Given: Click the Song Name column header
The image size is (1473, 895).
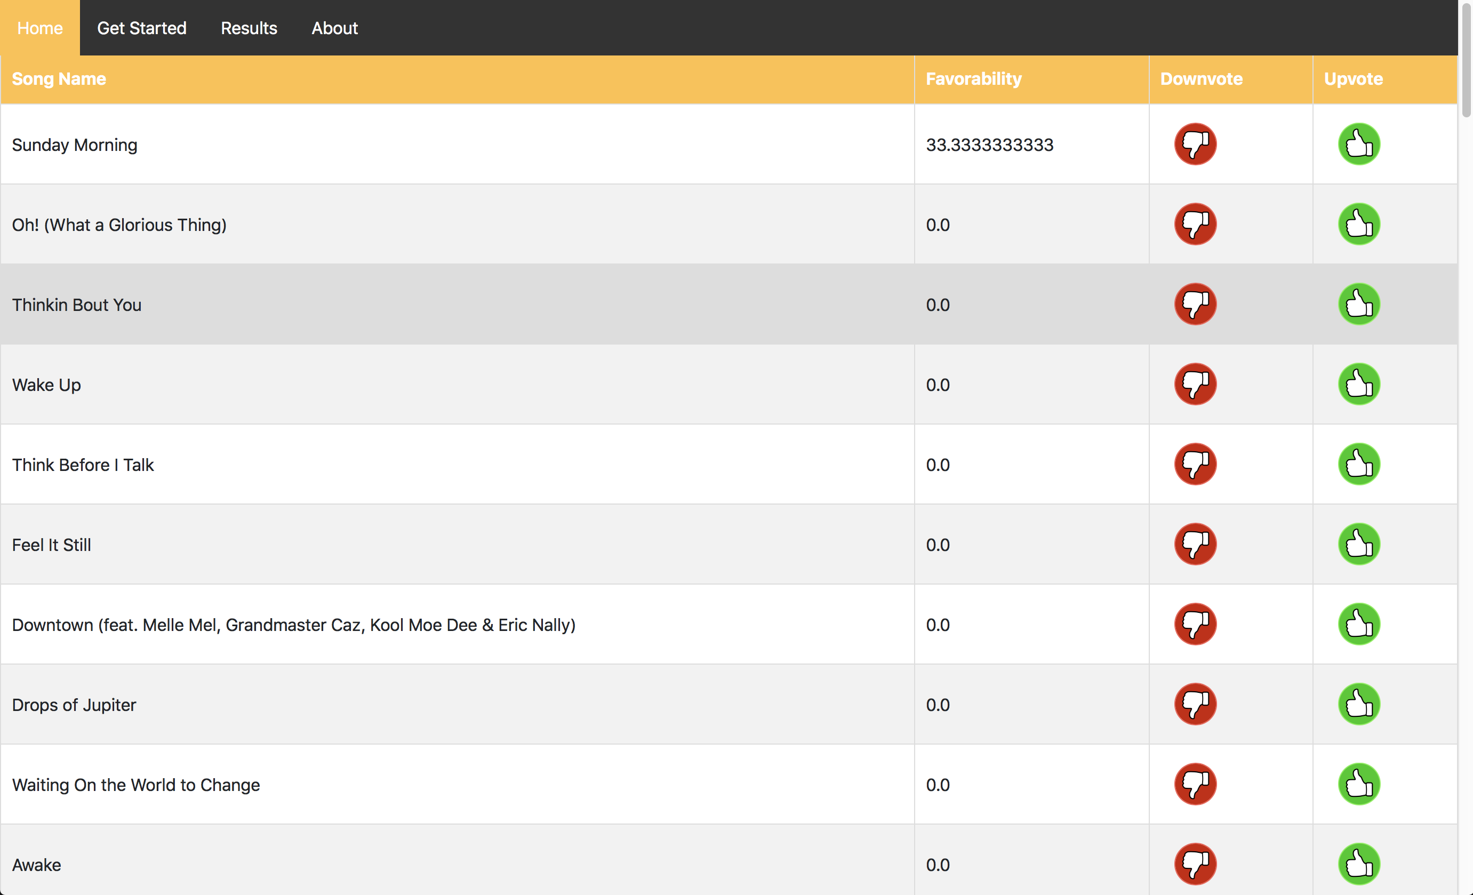Looking at the screenshot, I should (x=59, y=79).
